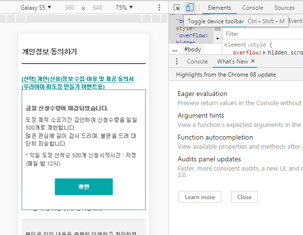This screenshot has height=235, width=303.
Task: Expand the overflow property triangle
Action: pos(264,52)
